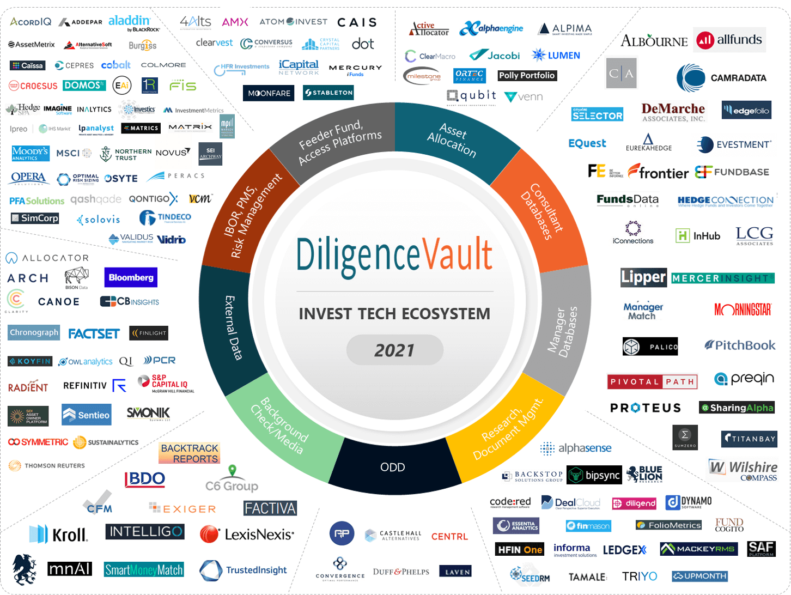This screenshot has height=595, width=791.
Task: Click the S&P Capital IQ logo
Action: pyautogui.click(x=166, y=383)
